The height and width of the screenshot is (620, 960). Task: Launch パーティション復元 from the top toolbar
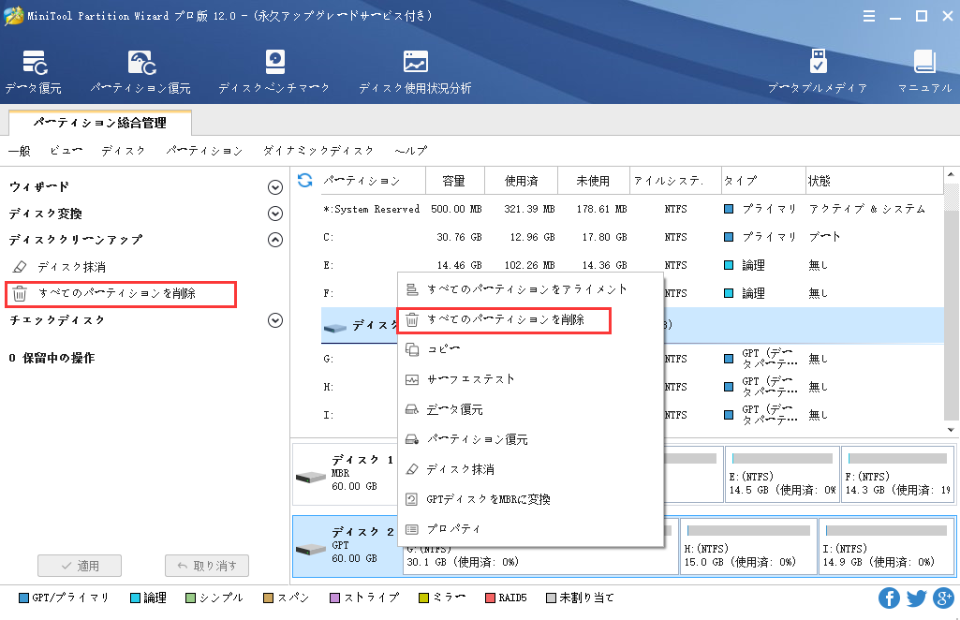(140, 72)
